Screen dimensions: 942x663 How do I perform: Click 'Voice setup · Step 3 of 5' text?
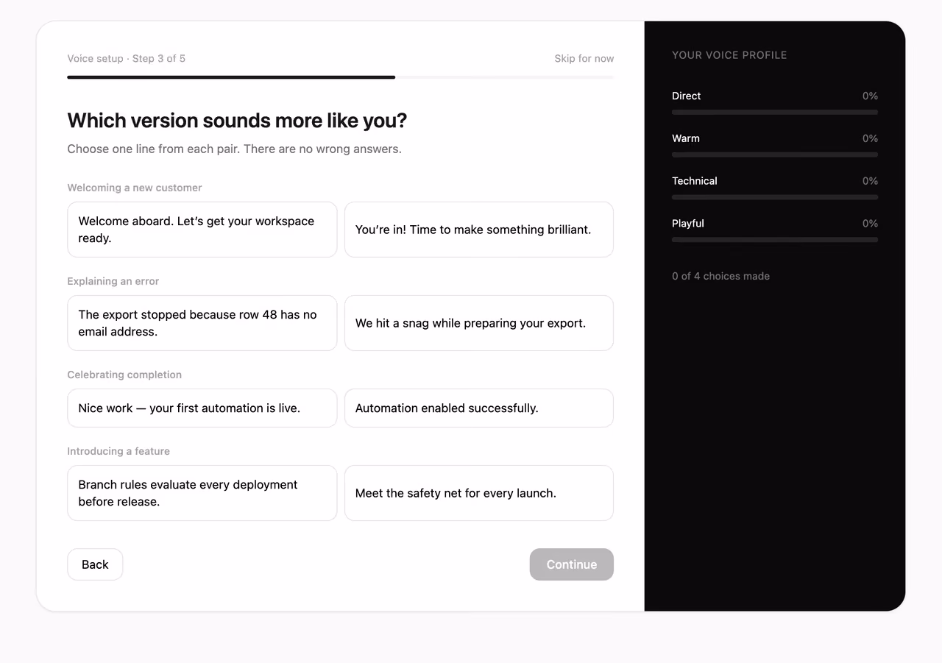[x=127, y=59]
